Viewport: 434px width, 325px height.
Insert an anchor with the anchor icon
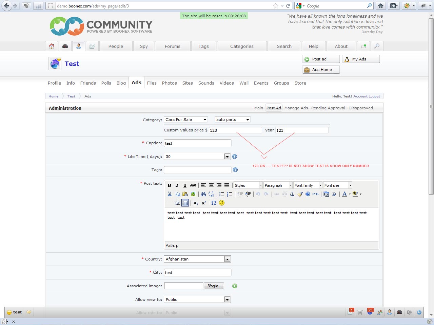pos(292,194)
